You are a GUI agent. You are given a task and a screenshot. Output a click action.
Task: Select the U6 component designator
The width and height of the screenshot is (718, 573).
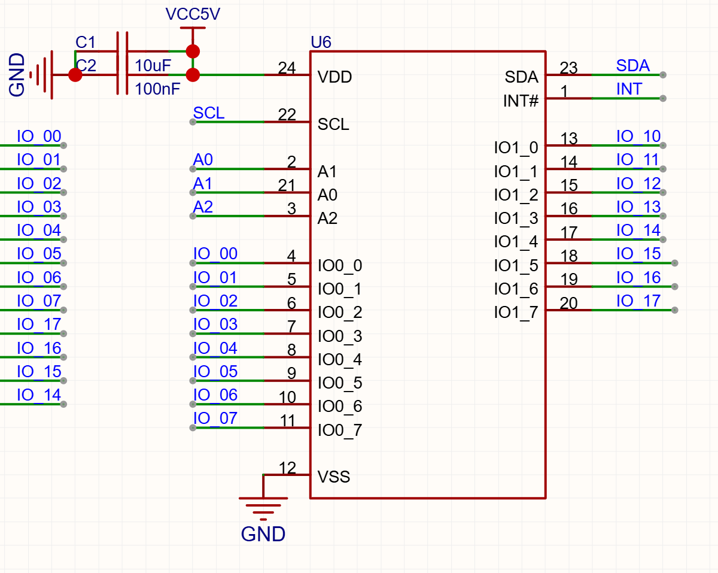[x=321, y=43]
